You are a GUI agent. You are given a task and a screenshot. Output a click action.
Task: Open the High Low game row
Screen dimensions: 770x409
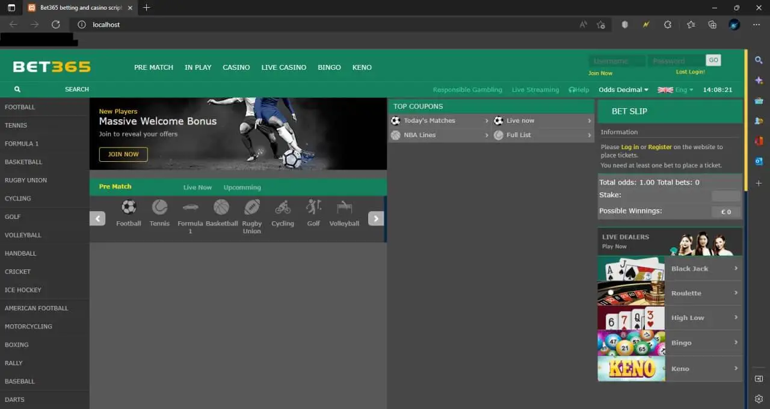pos(670,318)
